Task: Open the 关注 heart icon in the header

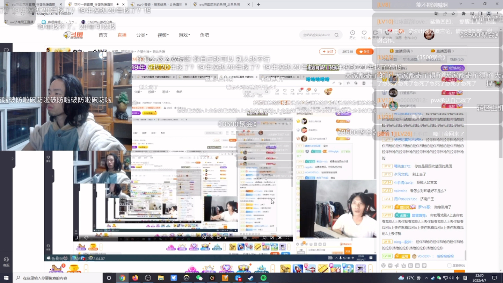Action: tap(364, 33)
